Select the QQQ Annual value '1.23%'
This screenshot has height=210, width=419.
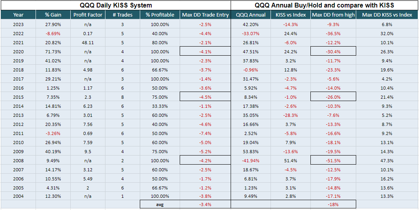pyautogui.click(x=251, y=188)
